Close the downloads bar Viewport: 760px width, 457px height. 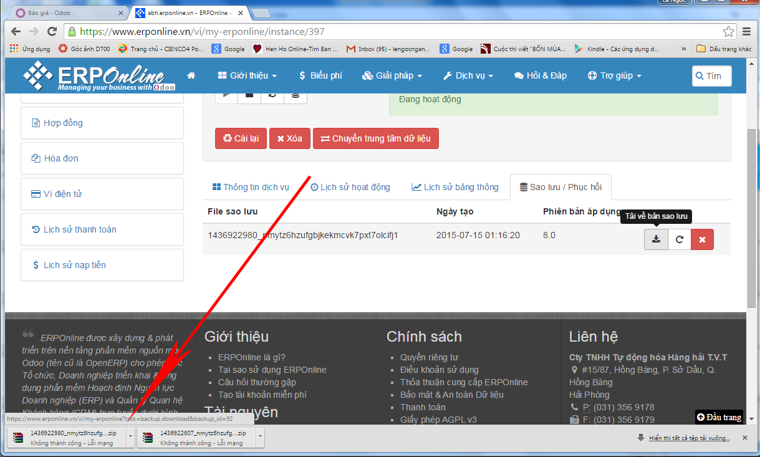744,438
